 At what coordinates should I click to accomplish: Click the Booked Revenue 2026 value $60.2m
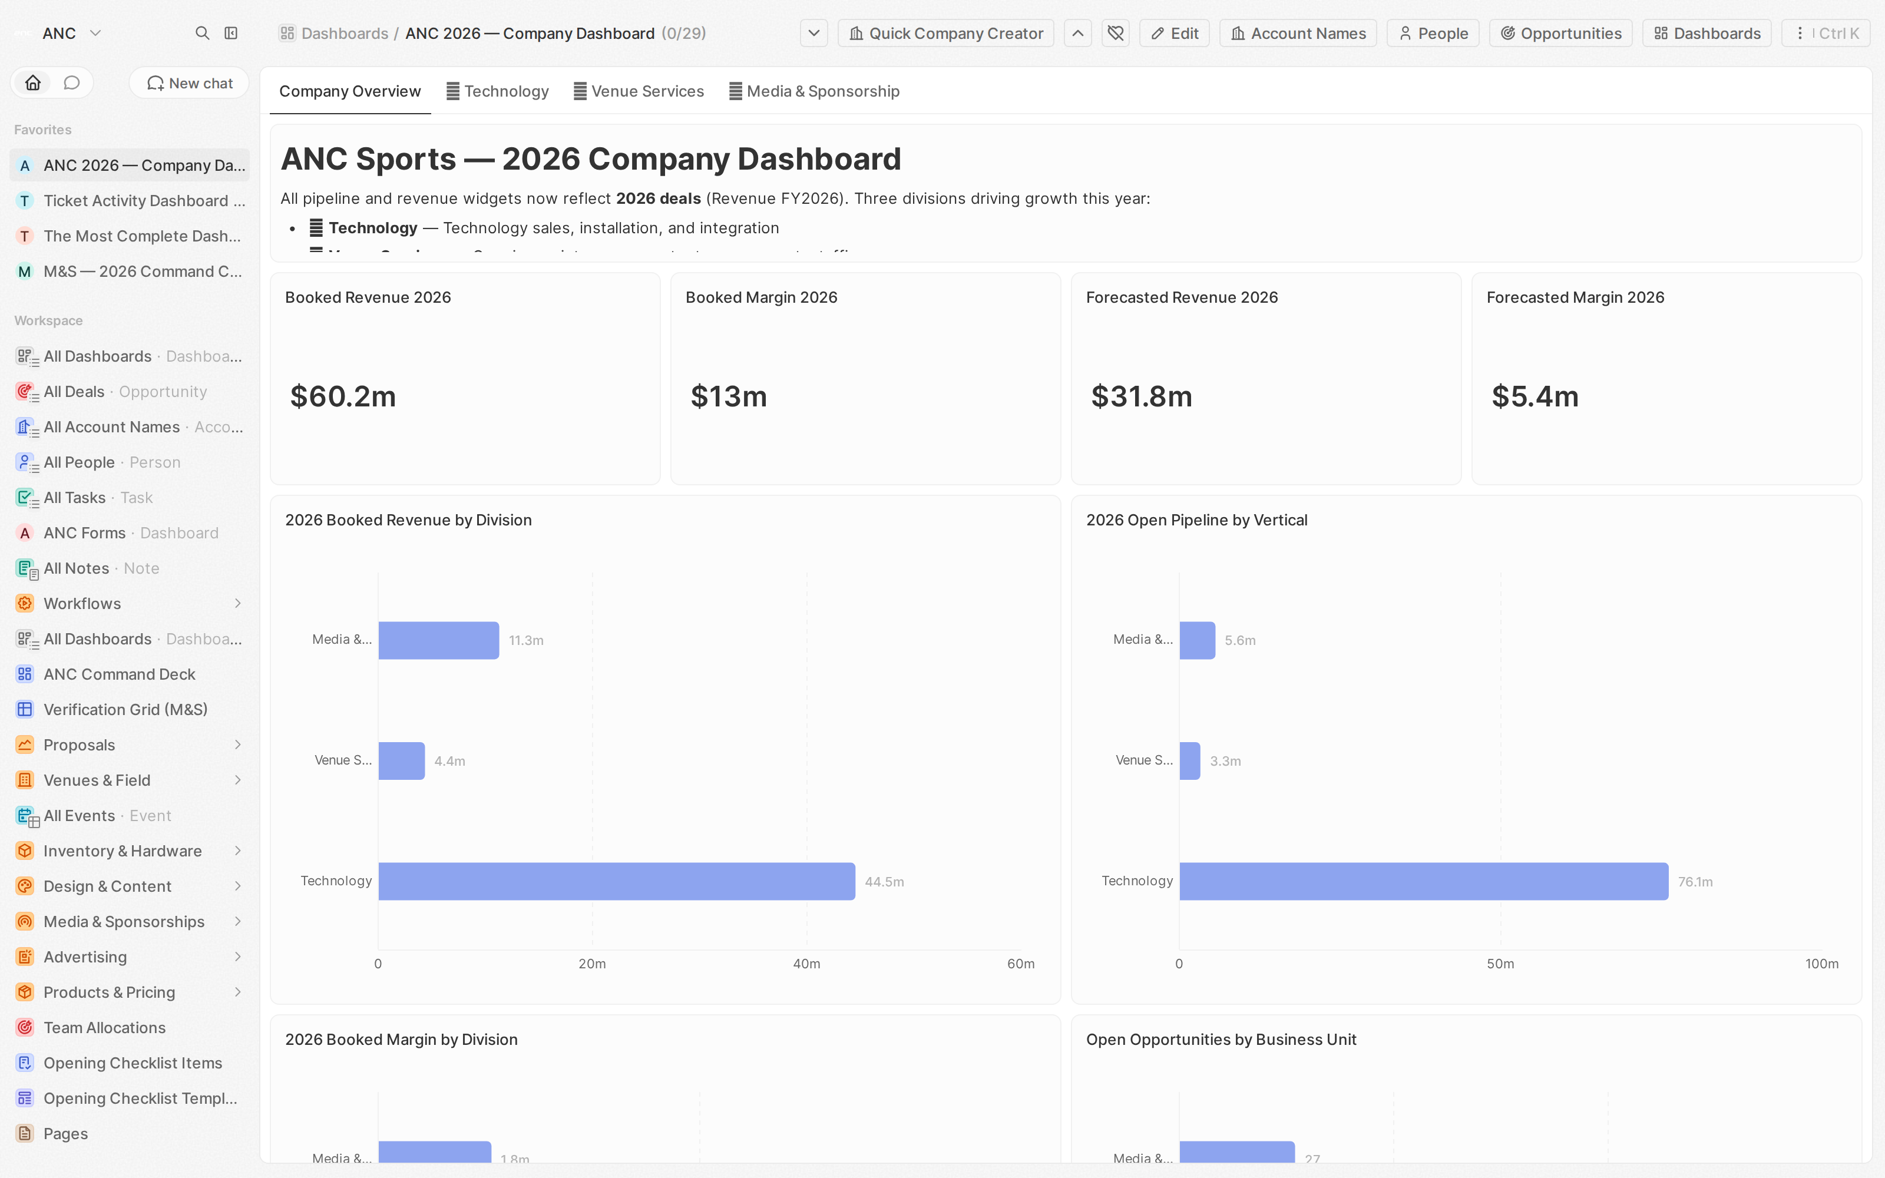tap(343, 396)
